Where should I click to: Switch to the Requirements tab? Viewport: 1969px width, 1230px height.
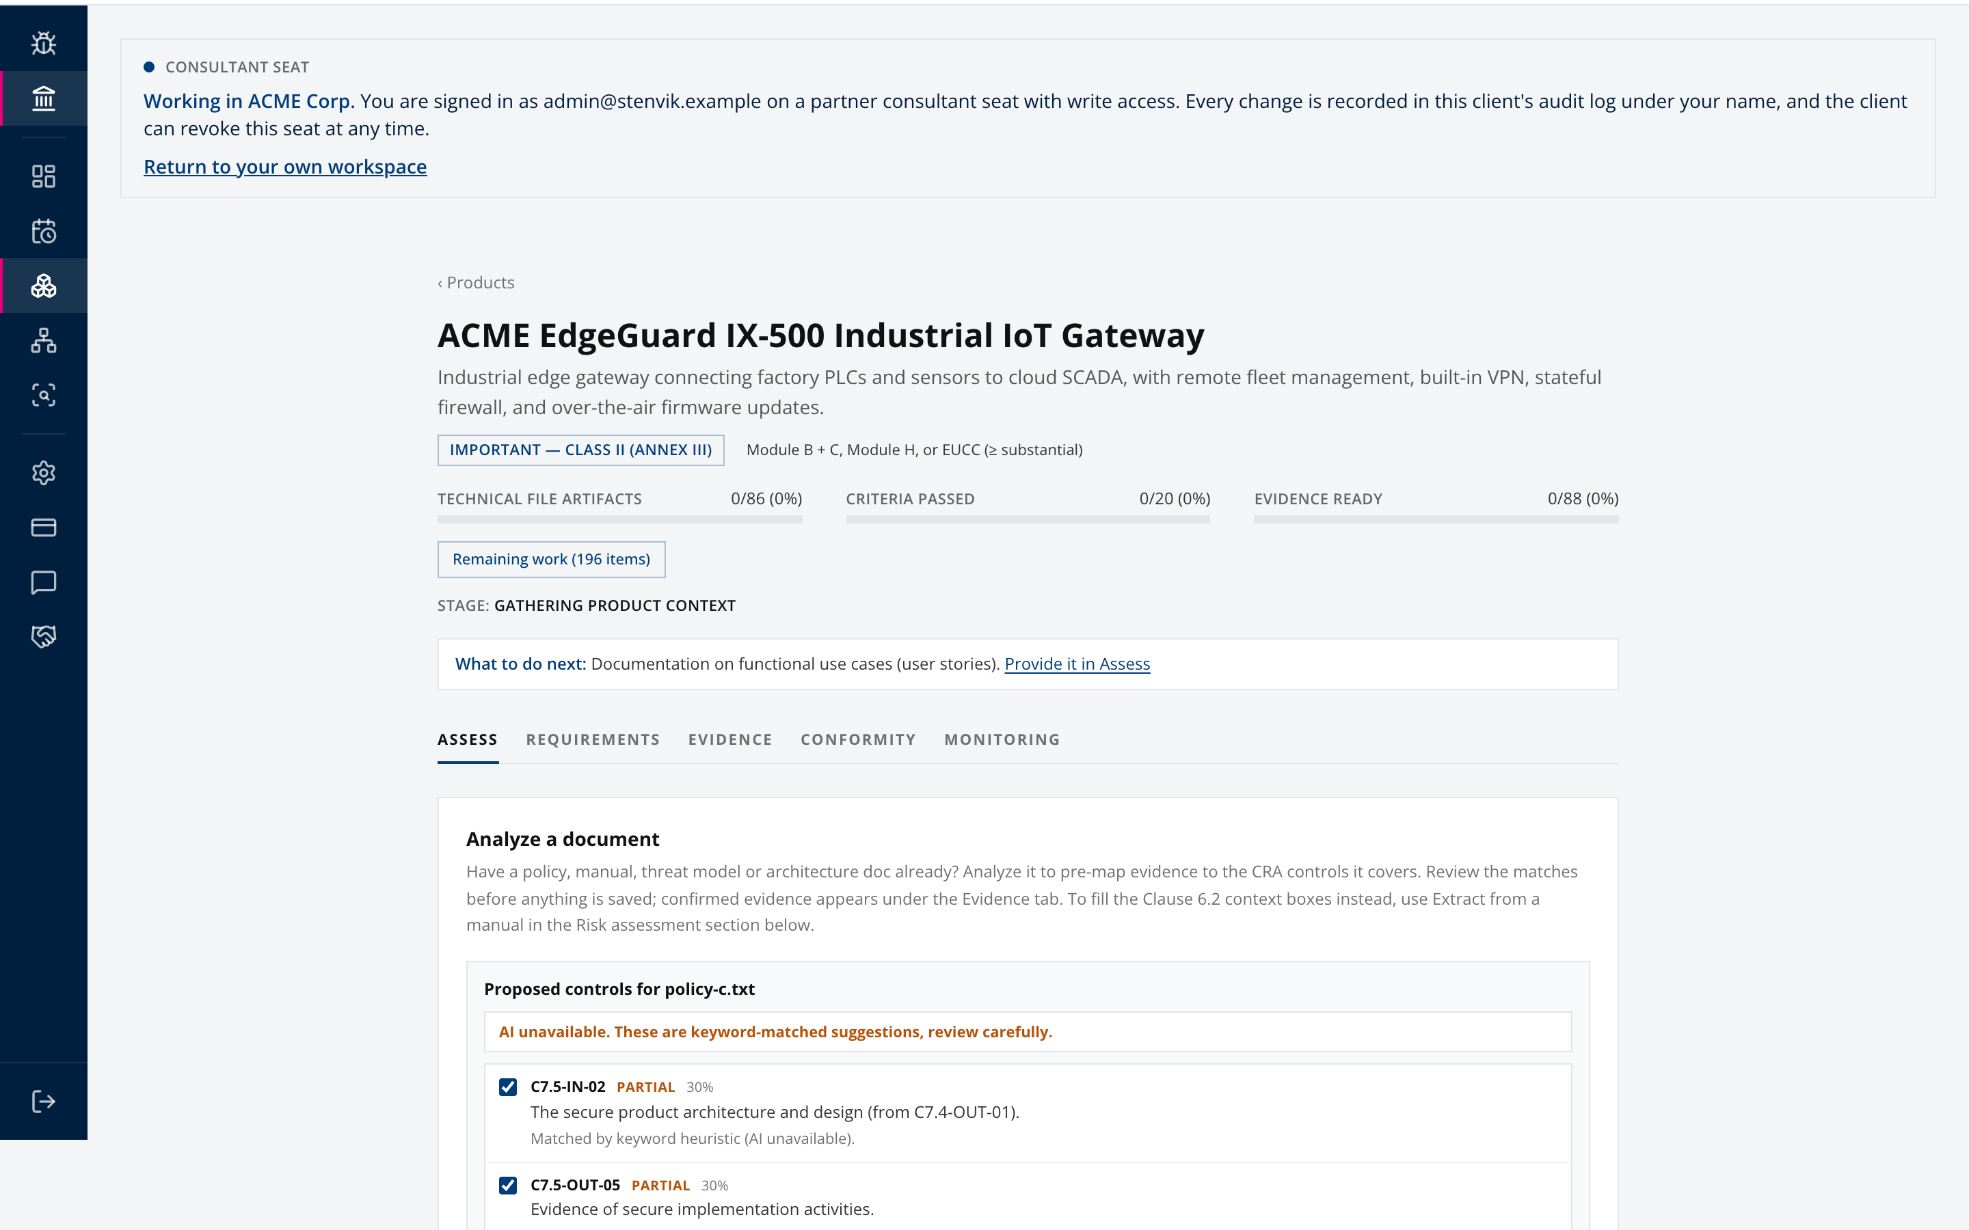(x=593, y=739)
